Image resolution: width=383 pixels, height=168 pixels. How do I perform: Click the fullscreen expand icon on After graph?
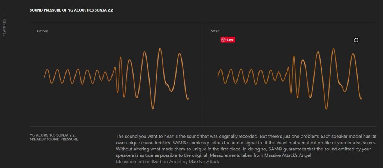(x=356, y=40)
